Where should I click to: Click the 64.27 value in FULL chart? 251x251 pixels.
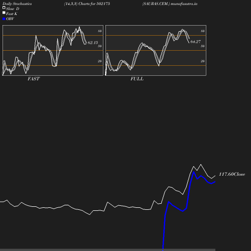195,42
